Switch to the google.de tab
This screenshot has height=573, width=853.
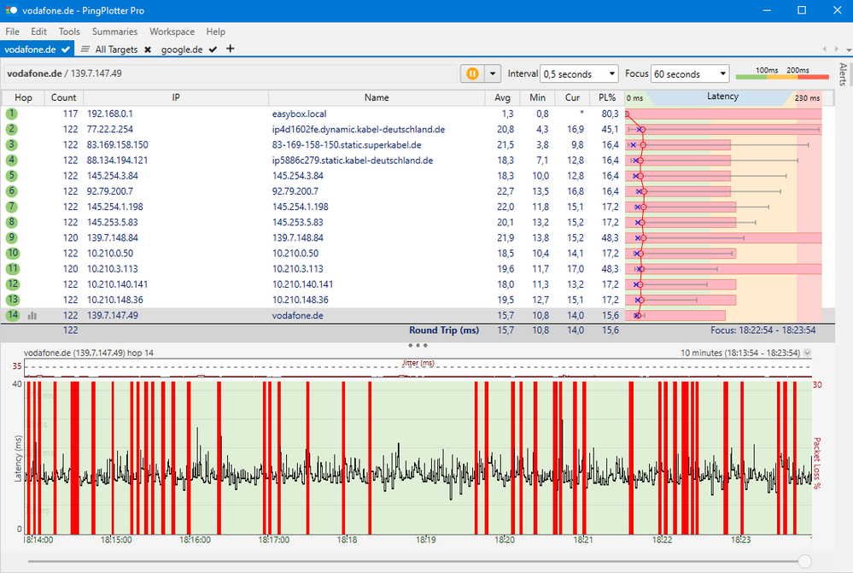[182, 50]
